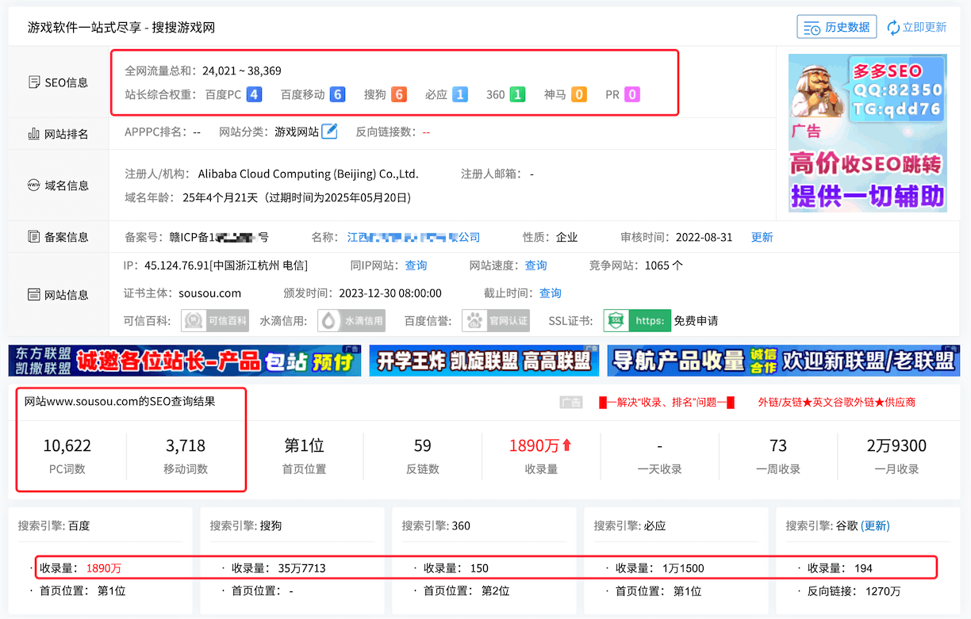
Task: Click the PC词数 value 10,622
Action: (67, 445)
